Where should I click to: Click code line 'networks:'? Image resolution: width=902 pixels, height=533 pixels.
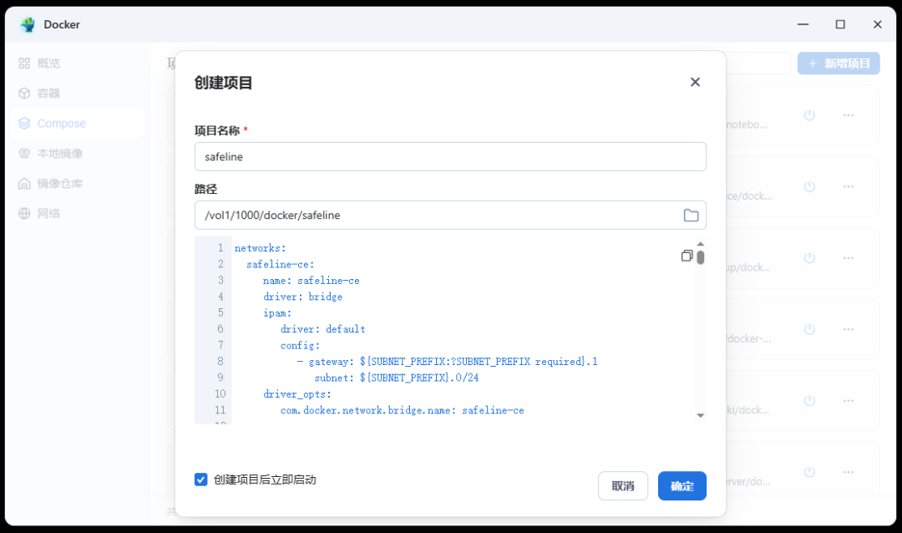[x=260, y=248]
